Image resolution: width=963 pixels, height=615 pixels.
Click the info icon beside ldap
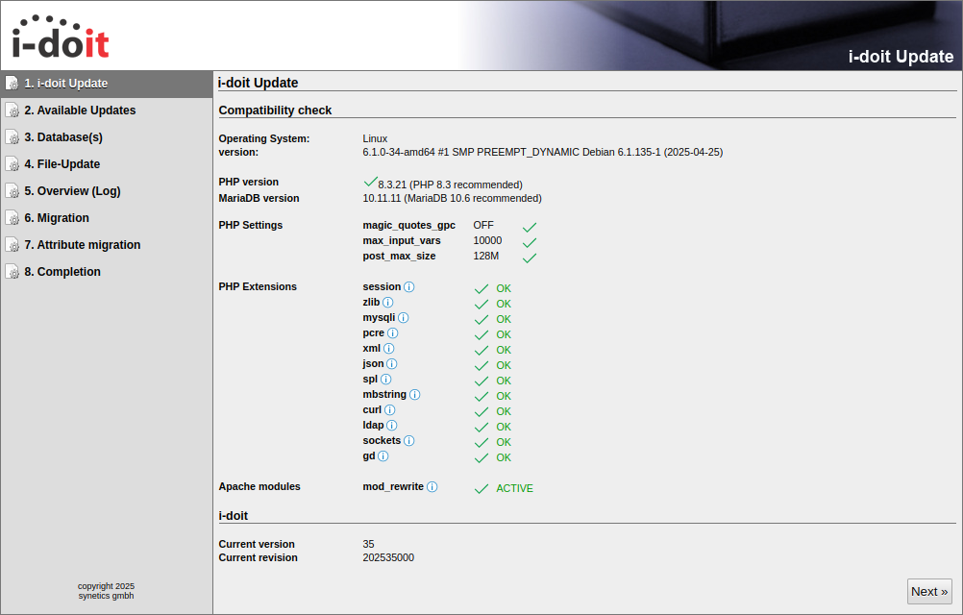(392, 426)
